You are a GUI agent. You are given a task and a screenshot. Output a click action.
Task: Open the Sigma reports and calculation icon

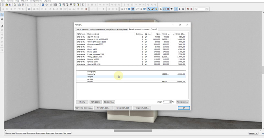(83, 5)
